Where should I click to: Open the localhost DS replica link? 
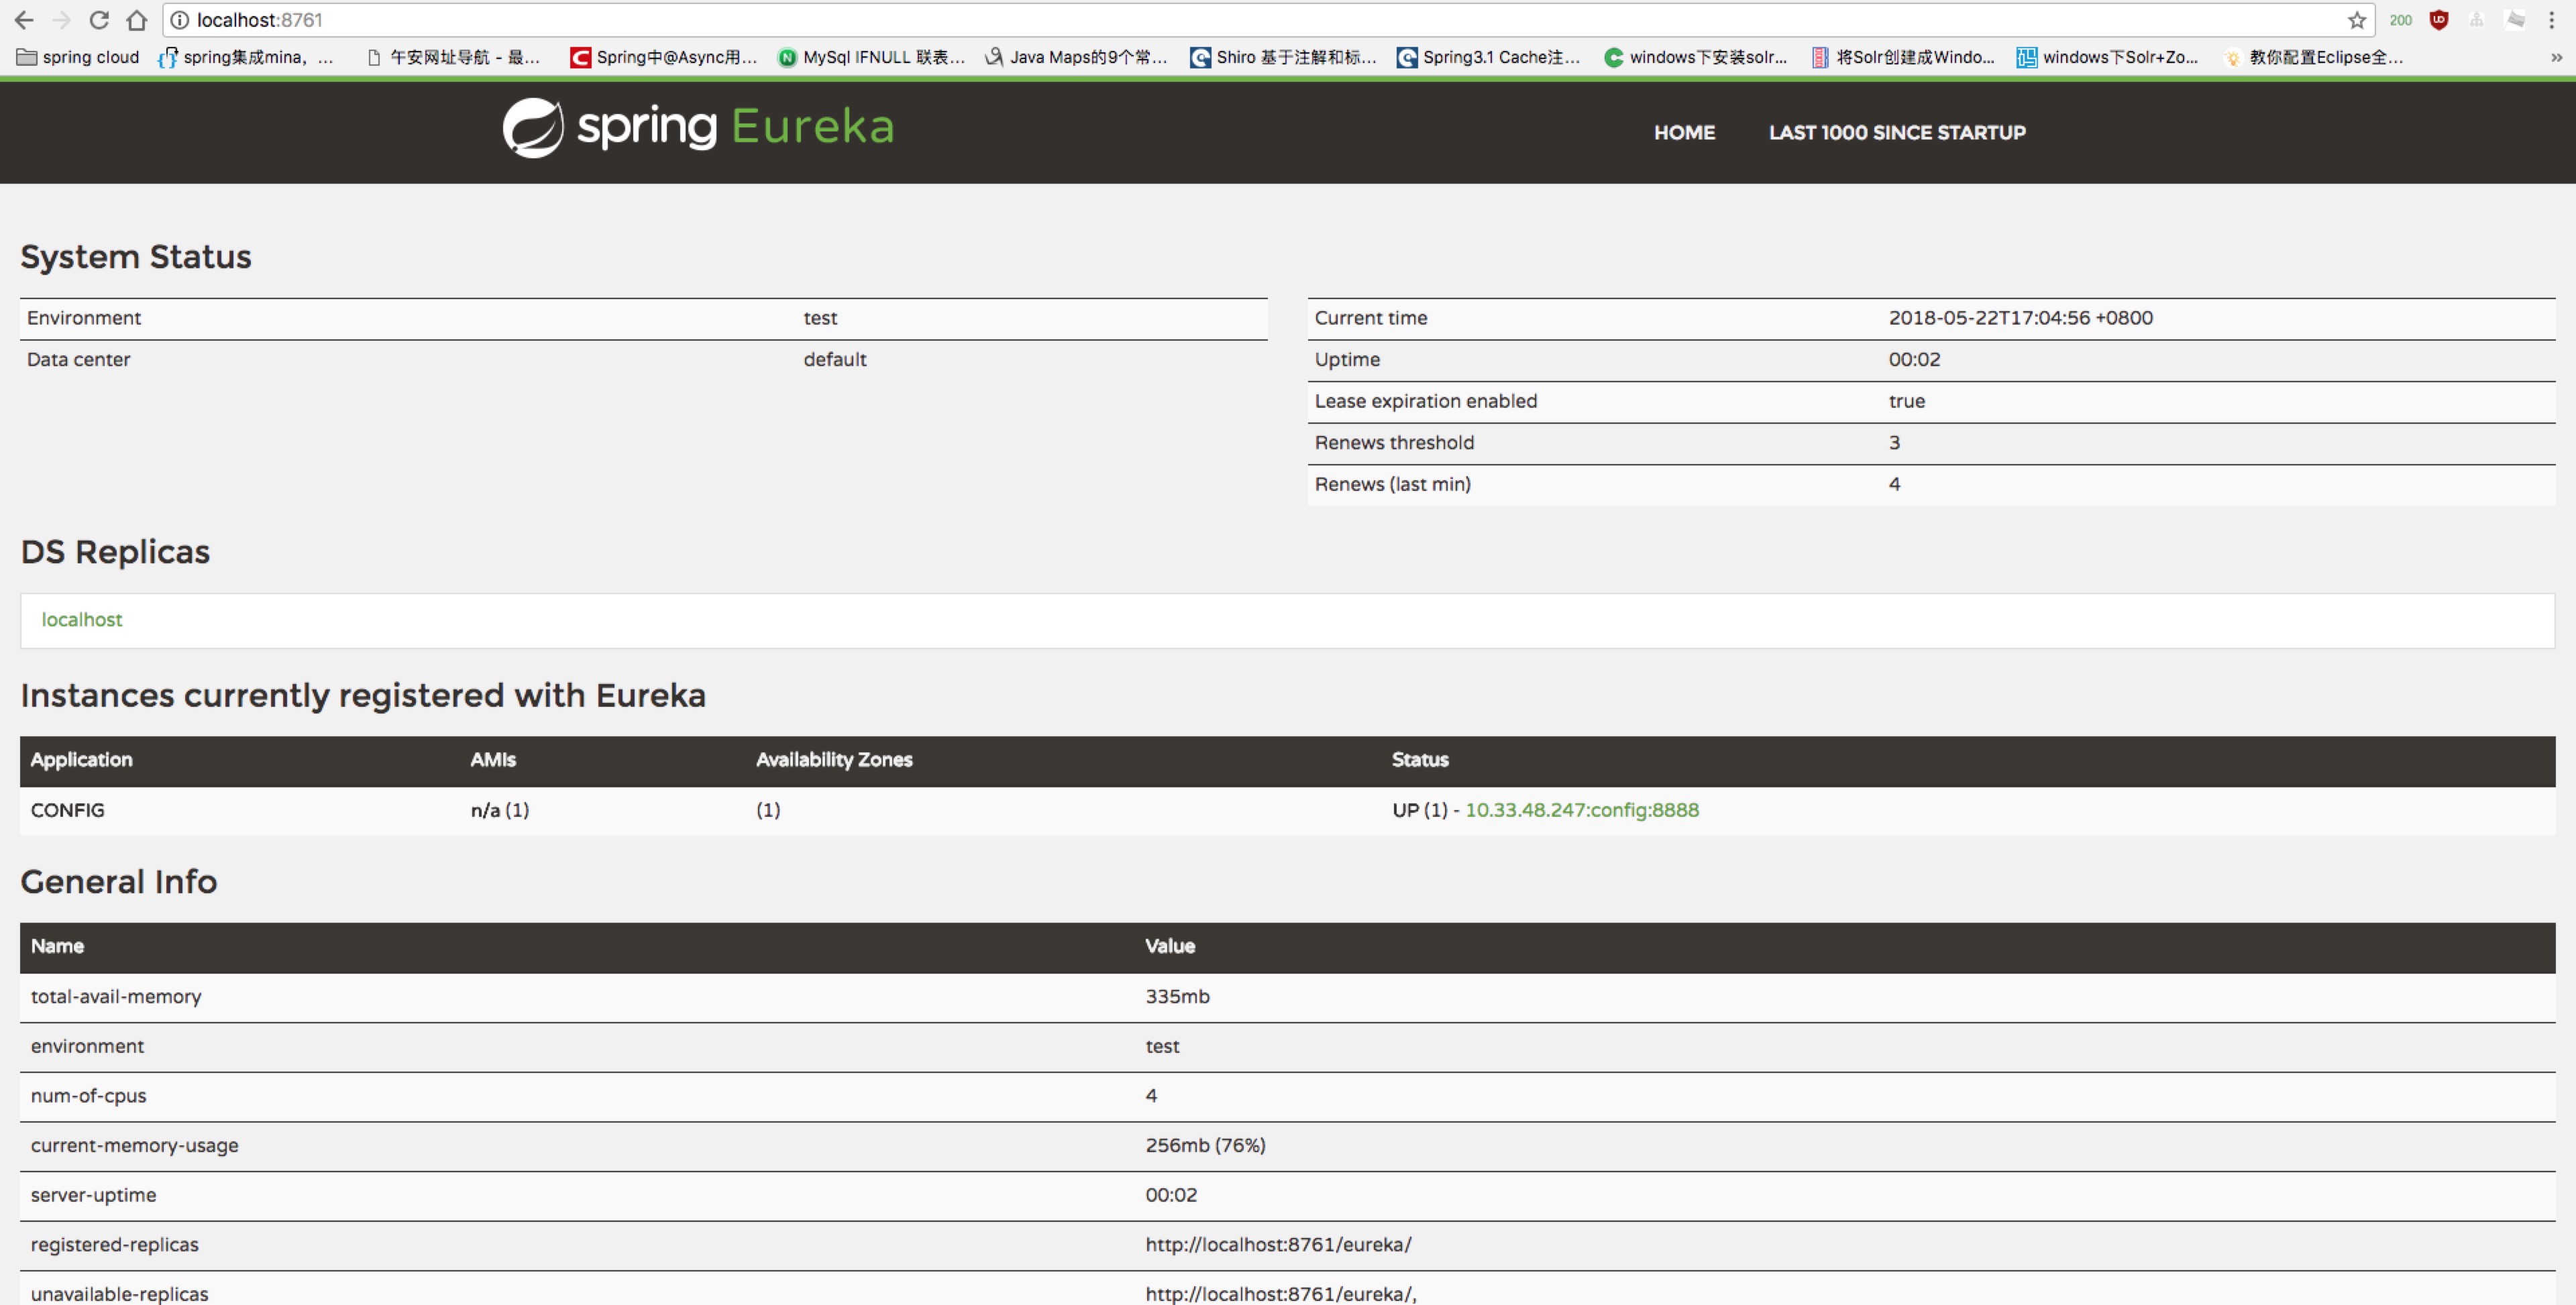[81, 619]
